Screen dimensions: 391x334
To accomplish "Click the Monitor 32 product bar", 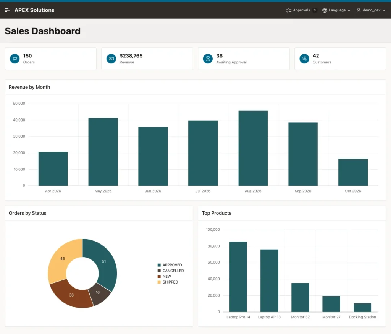I will tap(300, 298).
